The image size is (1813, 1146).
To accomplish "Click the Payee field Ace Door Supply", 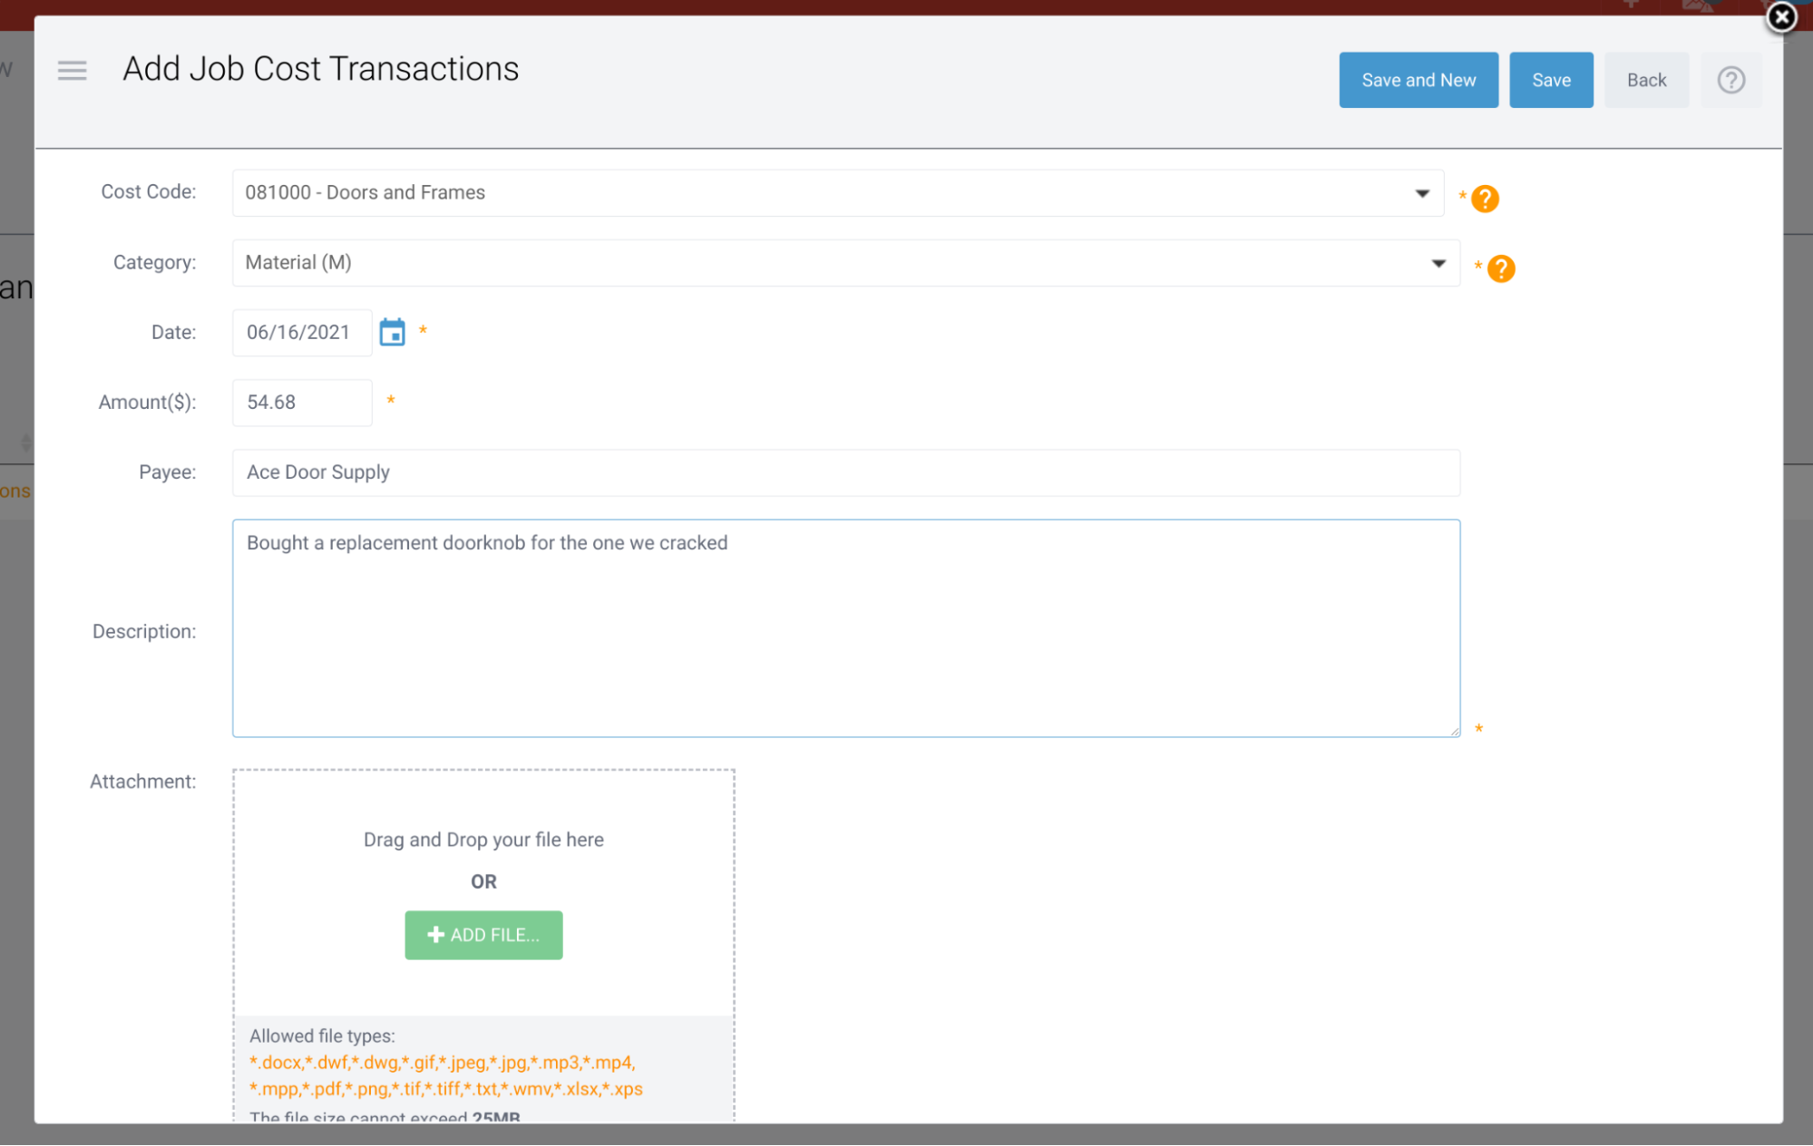I will pyautogui.click(x=846, y=472).
